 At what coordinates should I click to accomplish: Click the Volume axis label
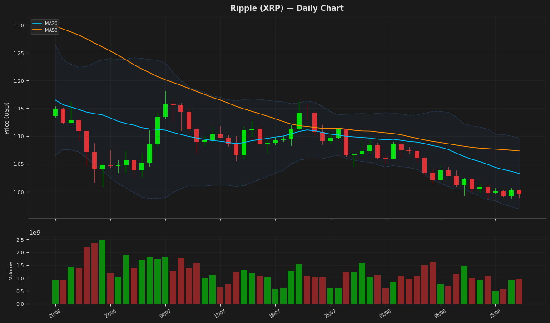pyautogui.click(x=11, y=270)
